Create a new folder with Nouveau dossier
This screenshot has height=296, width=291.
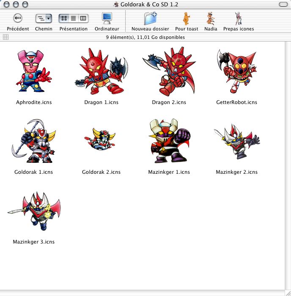[x=150, y=18]
